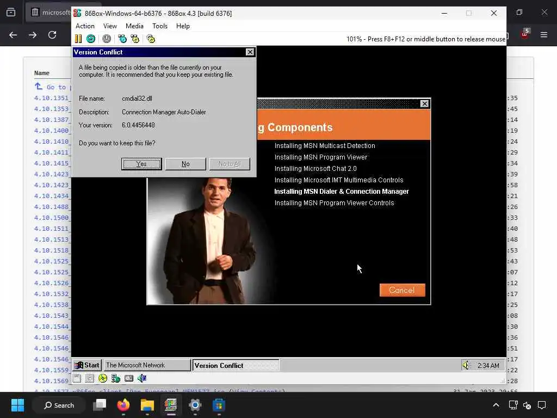Click the man's photo in installer
This screenshot has width=557, height=418.
(212, 241)
